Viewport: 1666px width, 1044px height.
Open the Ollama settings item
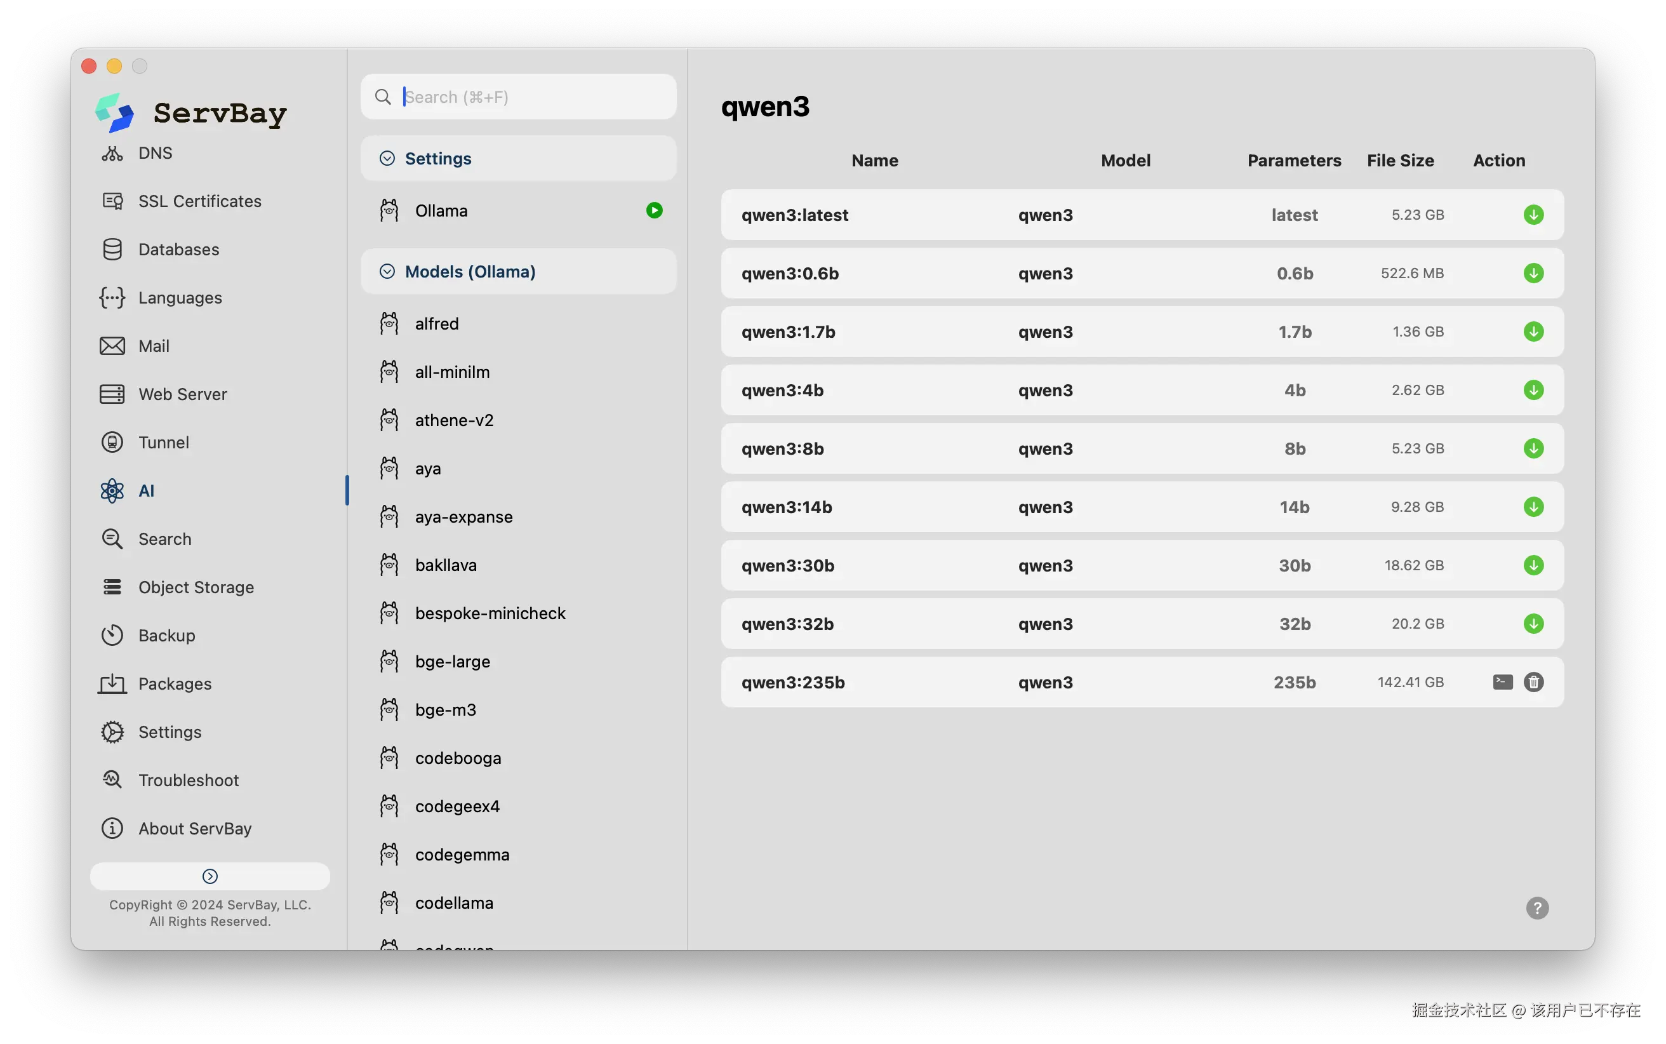[441, 211]
